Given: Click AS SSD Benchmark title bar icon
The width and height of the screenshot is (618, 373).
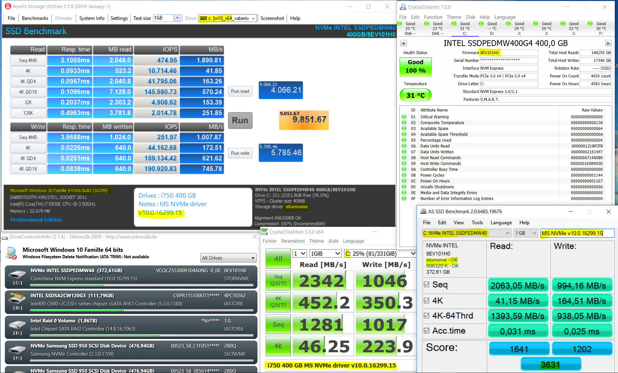Looking at the screenshot, I should tap(423, 211).
